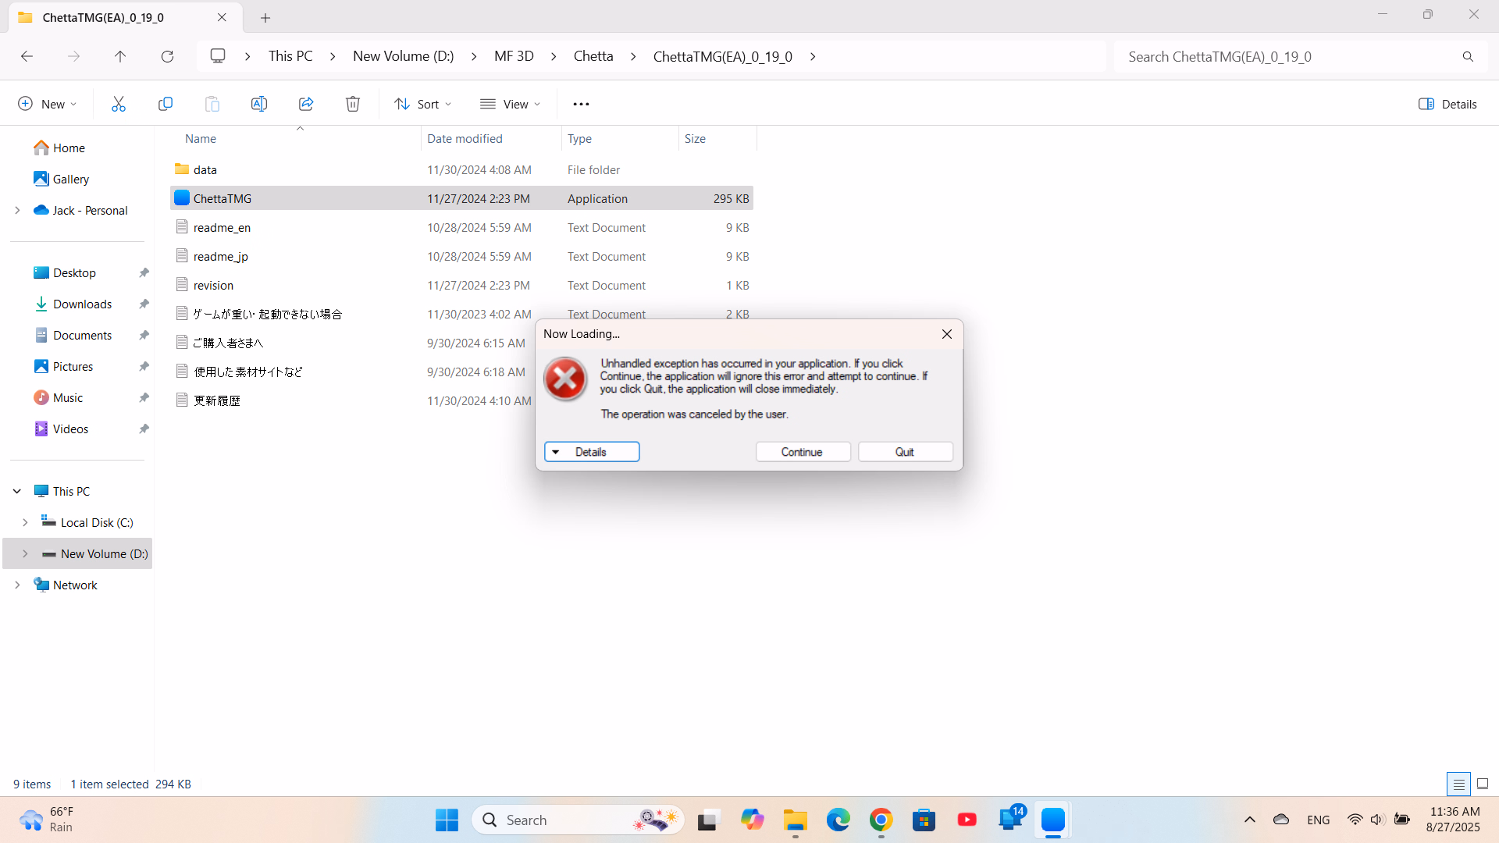The width and height of the screenshot is (1499, 843).
Task: Click the Share icon in toolbar
Action: click(306, 104)
